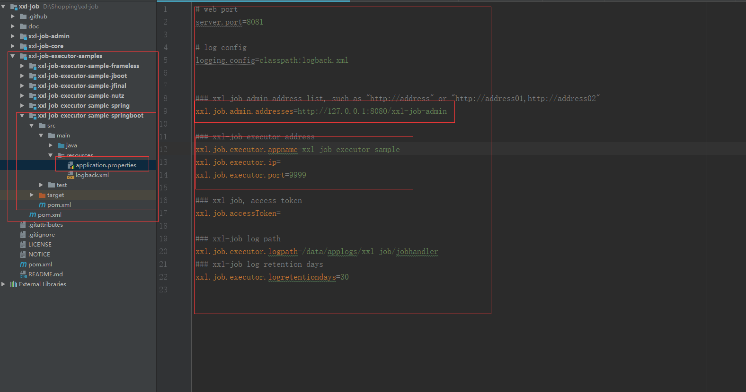Collapse xxl-job-executor-sample-springboot arrow
The width and height of the screenshot is (746, 392).
22,116
